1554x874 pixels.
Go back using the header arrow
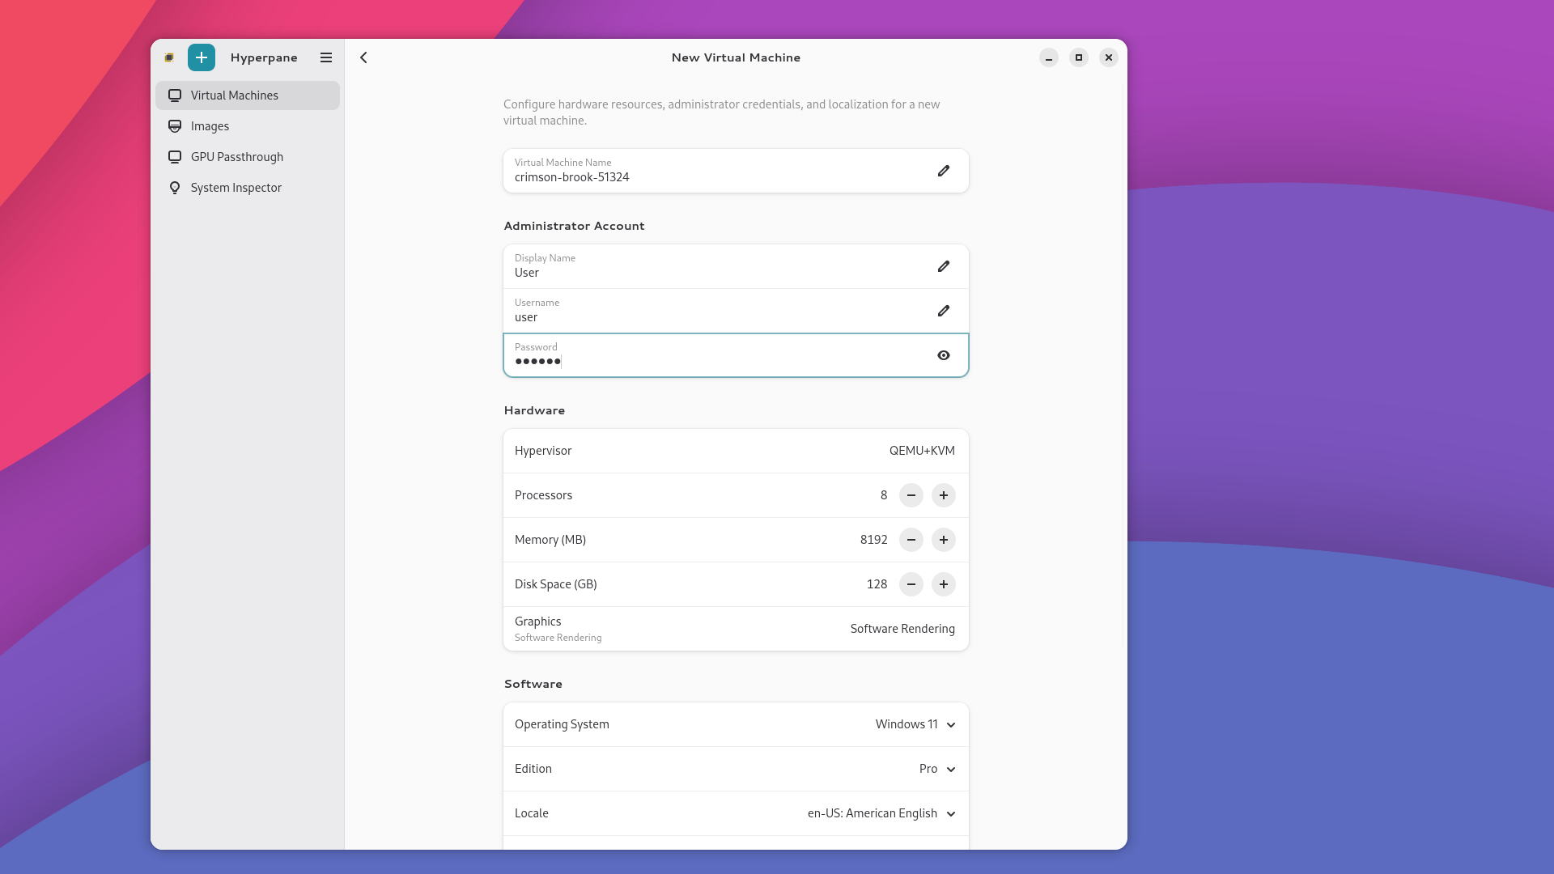[x=364, y=57]
